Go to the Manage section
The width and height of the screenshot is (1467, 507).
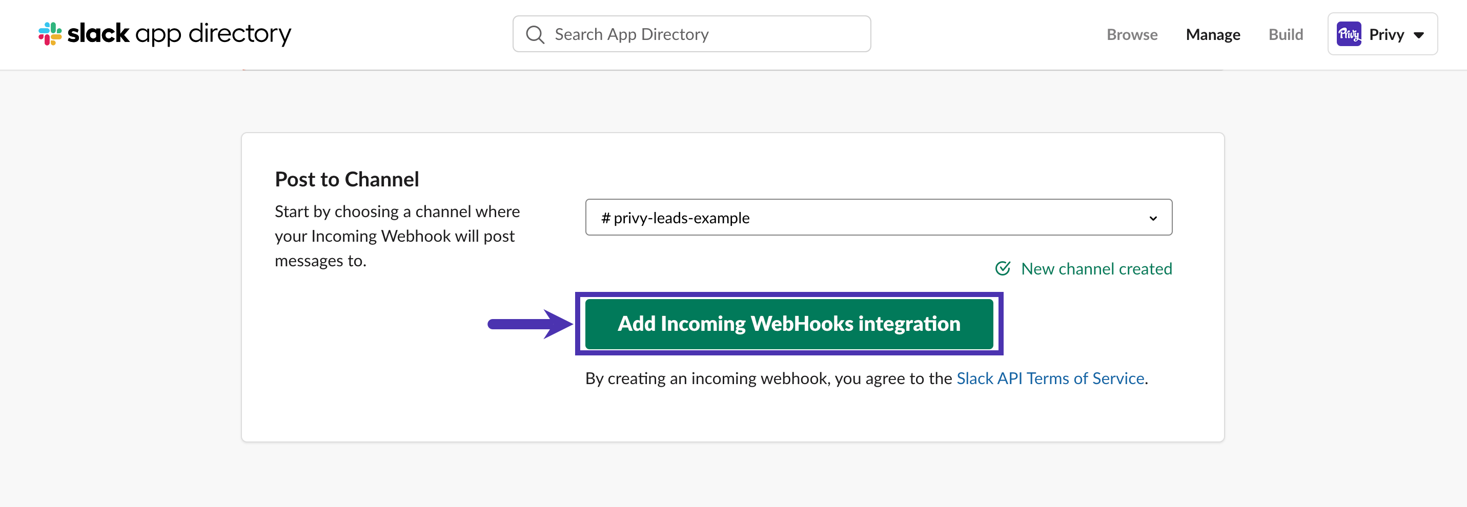click(x=1212, y=35)
